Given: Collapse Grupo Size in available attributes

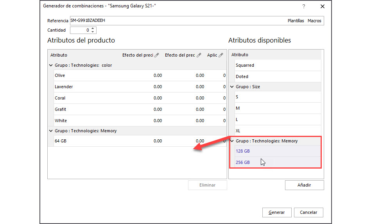Looking at the screenshot, I should click(232, 87).
